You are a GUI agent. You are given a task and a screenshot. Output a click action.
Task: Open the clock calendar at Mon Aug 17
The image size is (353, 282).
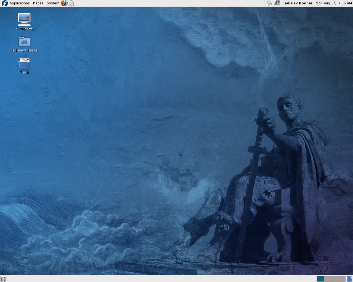[x=334, y=3]
